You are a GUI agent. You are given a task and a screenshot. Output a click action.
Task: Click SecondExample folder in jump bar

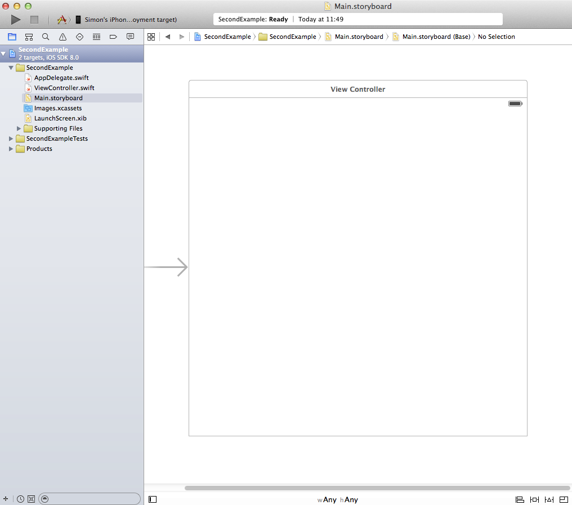(288, 37)
